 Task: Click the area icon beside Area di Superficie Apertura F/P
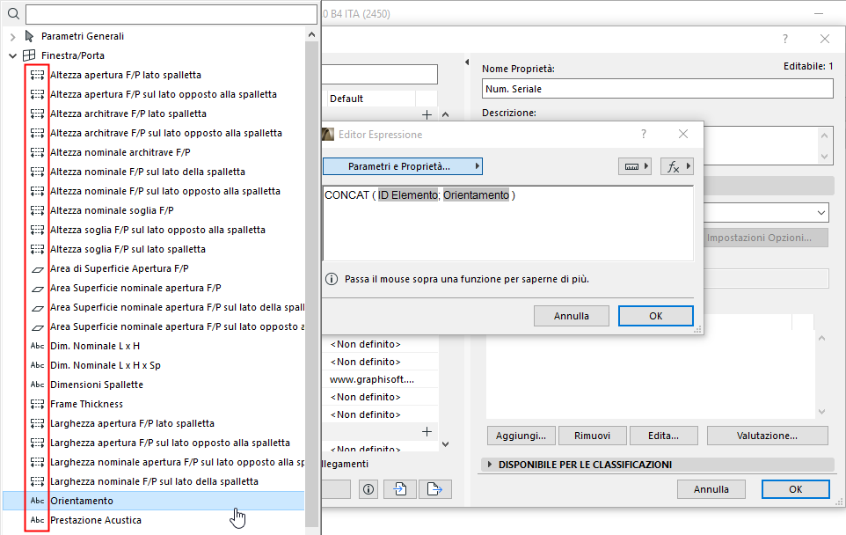[x=37, y=269]
